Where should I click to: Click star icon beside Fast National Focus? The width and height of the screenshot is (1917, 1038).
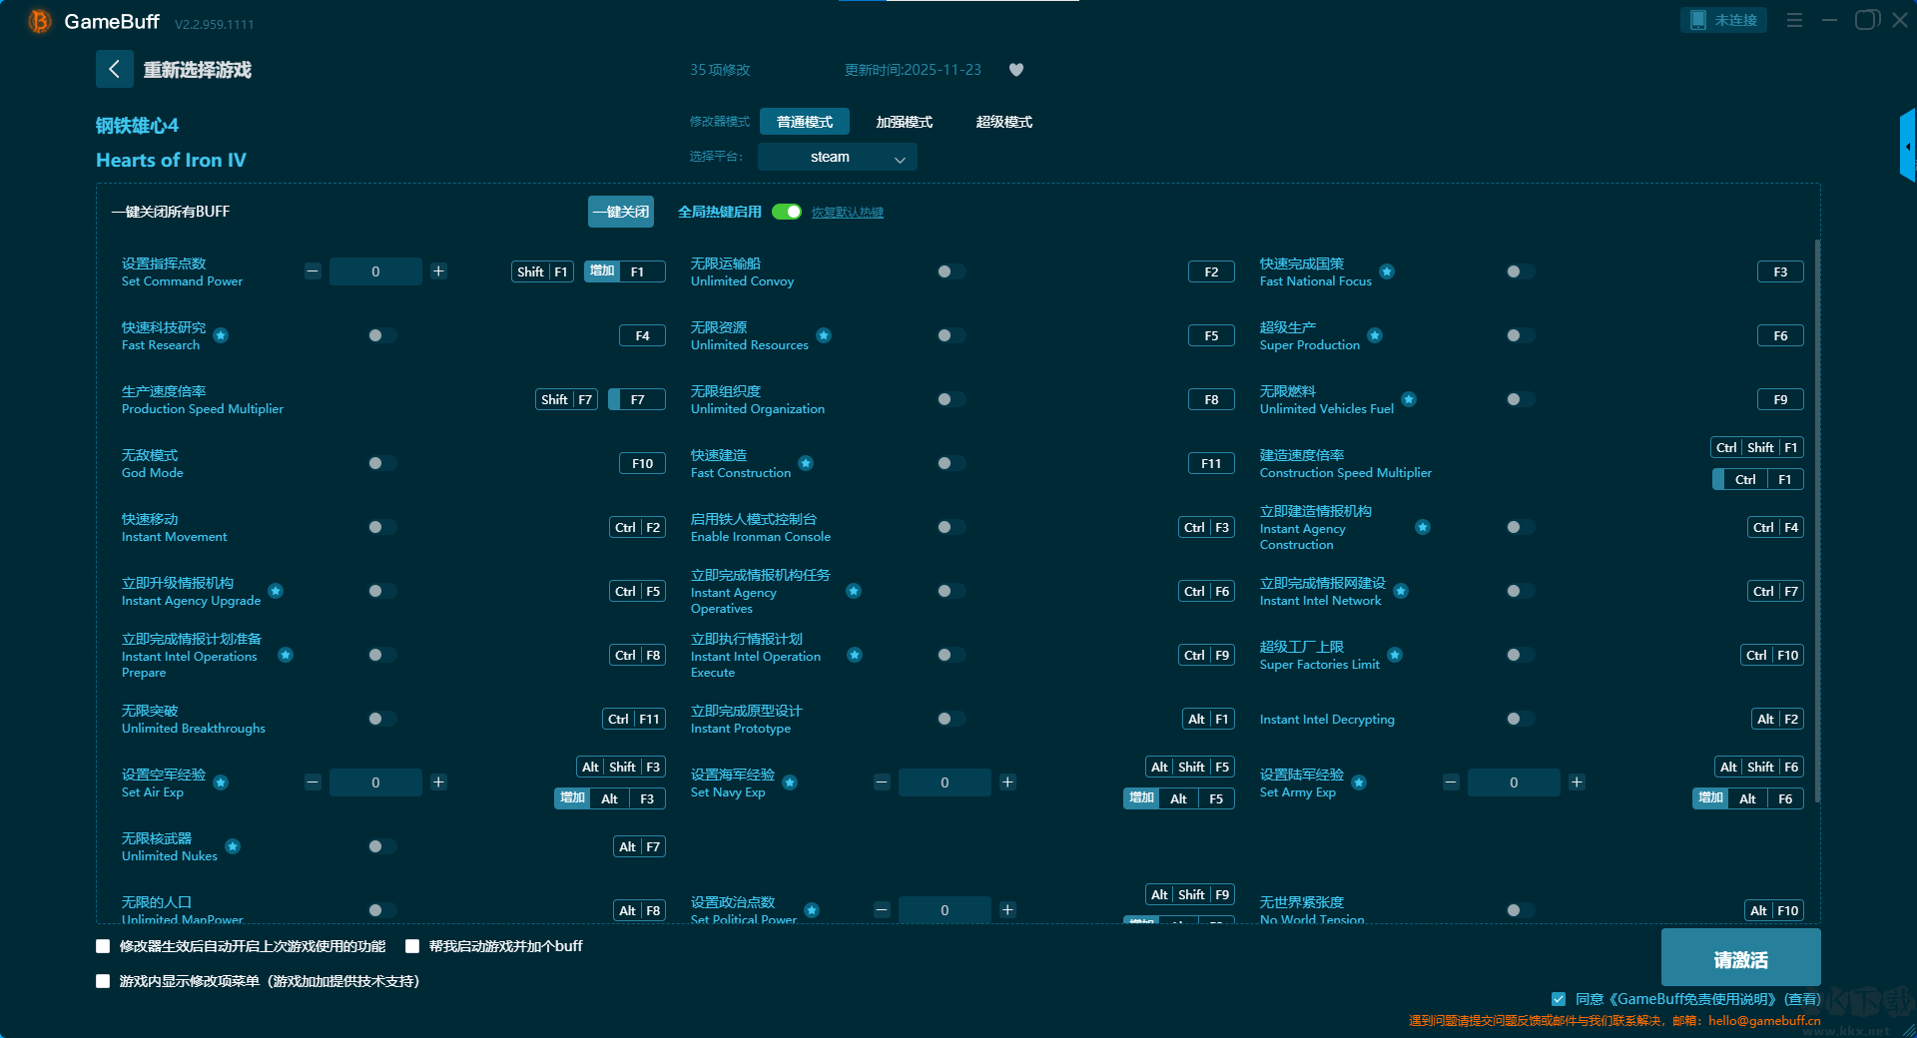[x=1387, y=271]
